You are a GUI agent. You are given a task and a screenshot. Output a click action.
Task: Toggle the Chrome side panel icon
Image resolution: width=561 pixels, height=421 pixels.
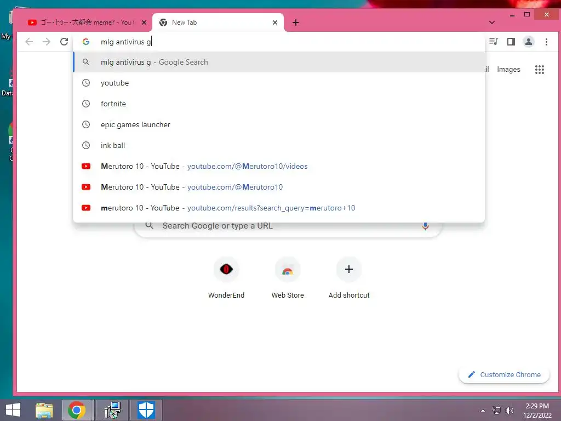click(511, 42)
